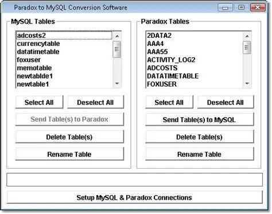This screenshot has width=272, height=214.
Task: Click Select All under MySQL Tables
Action: click(39, 102)
